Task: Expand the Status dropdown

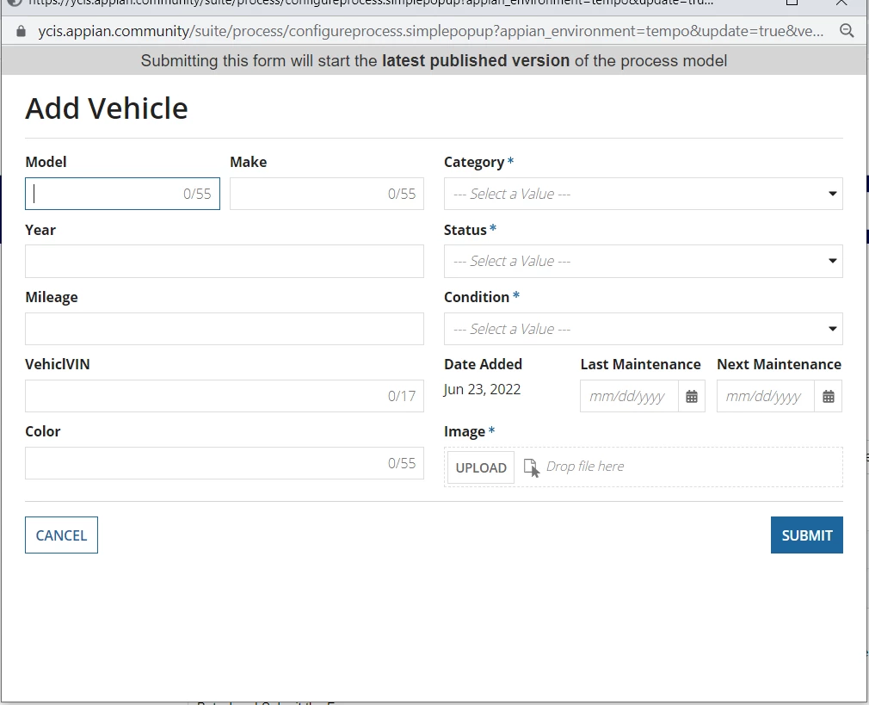Action: [x=643, y=262]
